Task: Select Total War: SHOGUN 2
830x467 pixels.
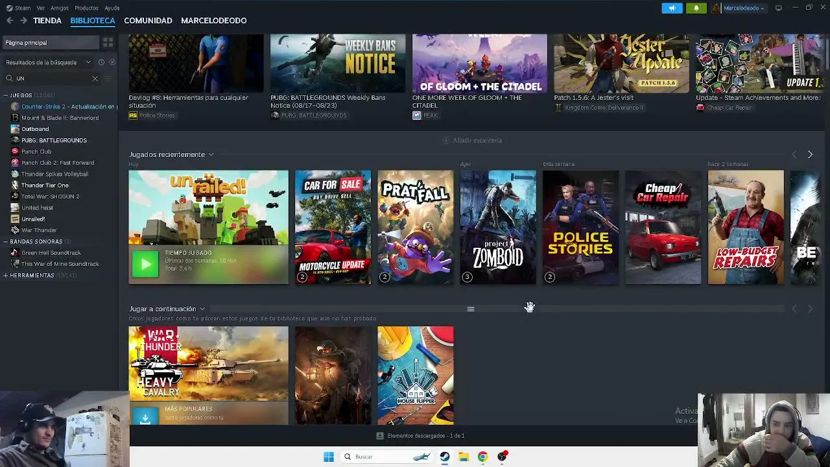Action: [x=50, y=197]
